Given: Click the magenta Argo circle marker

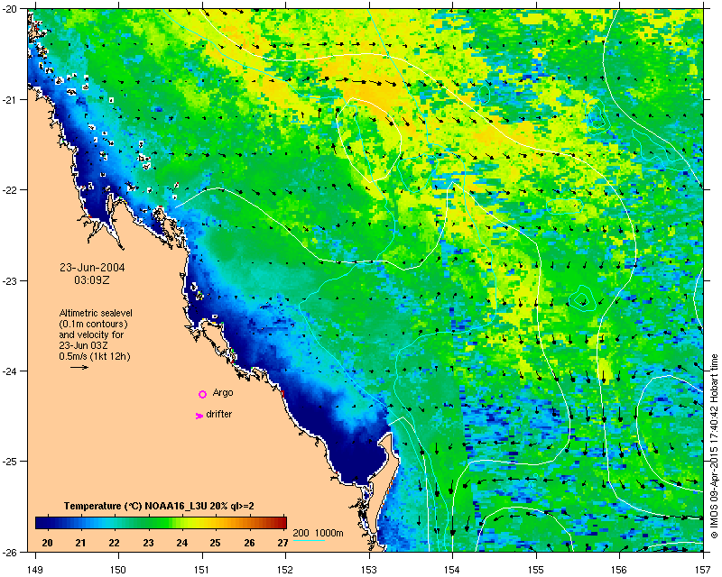Looking at the screenshot, I should (202, 394).
